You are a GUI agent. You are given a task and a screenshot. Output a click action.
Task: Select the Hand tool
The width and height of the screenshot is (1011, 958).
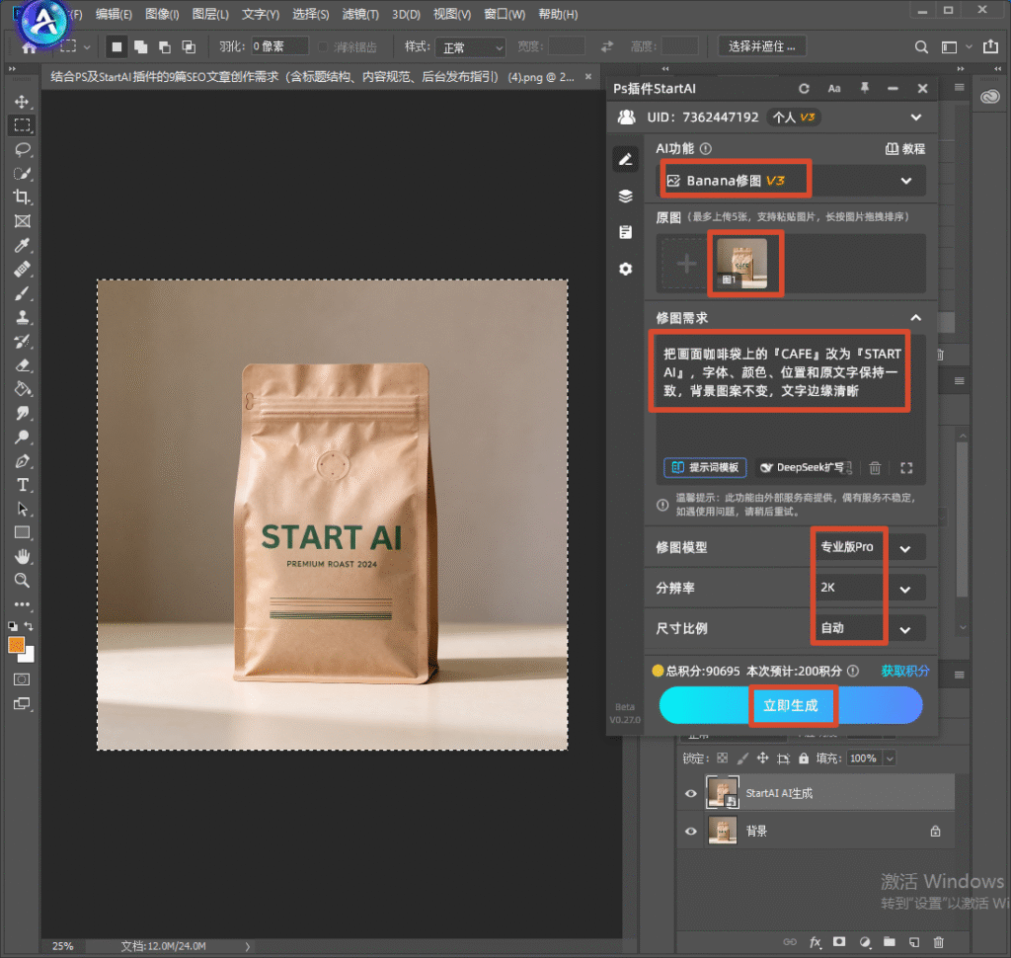coord(22,557)
